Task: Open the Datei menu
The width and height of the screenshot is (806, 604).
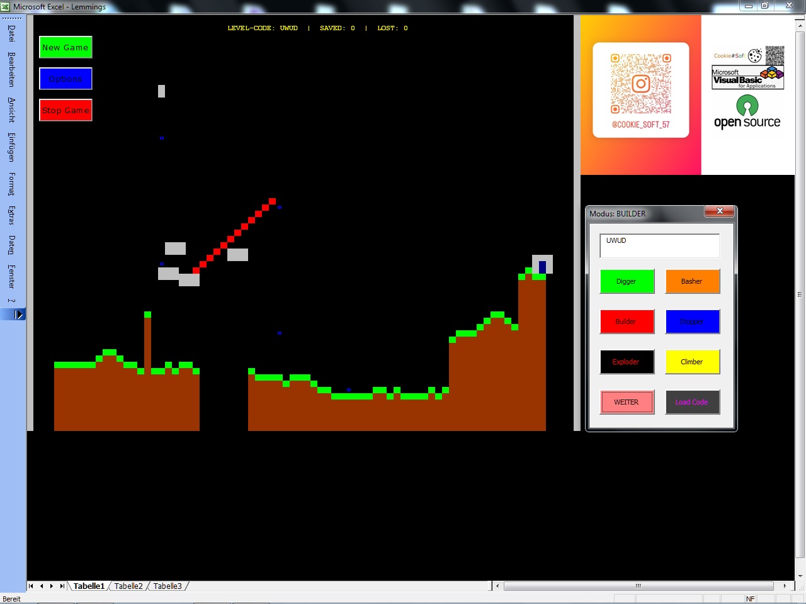Action: pyautogui.click(x=11, y=33)
